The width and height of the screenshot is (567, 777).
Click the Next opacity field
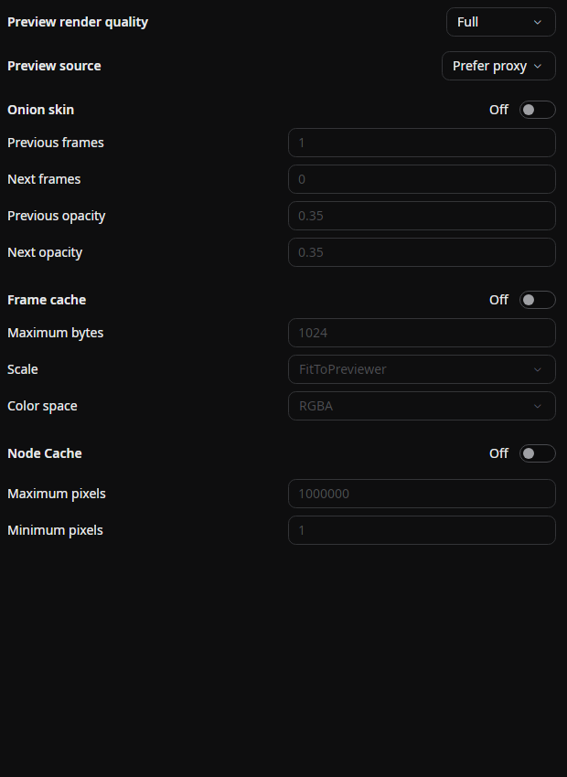click(422, 252)
